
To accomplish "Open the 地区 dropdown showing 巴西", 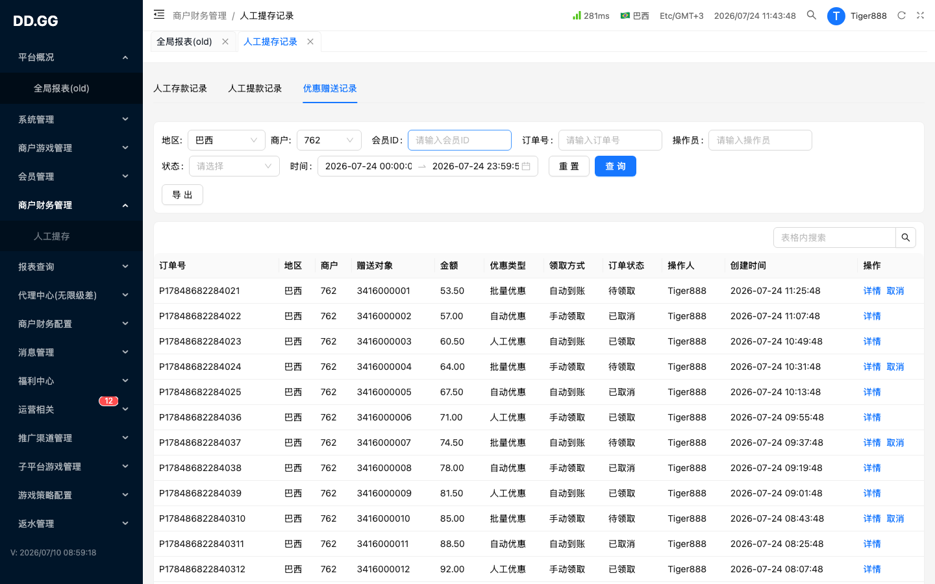I will tap(227, 140).
